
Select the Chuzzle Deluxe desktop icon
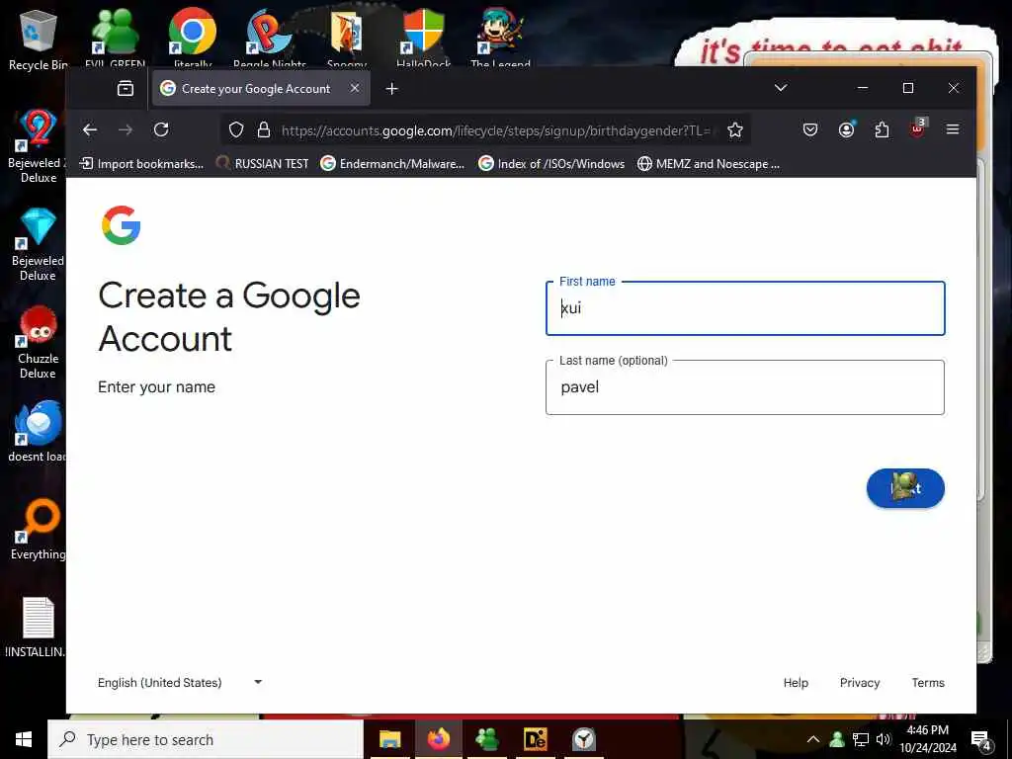click(38, 342)
